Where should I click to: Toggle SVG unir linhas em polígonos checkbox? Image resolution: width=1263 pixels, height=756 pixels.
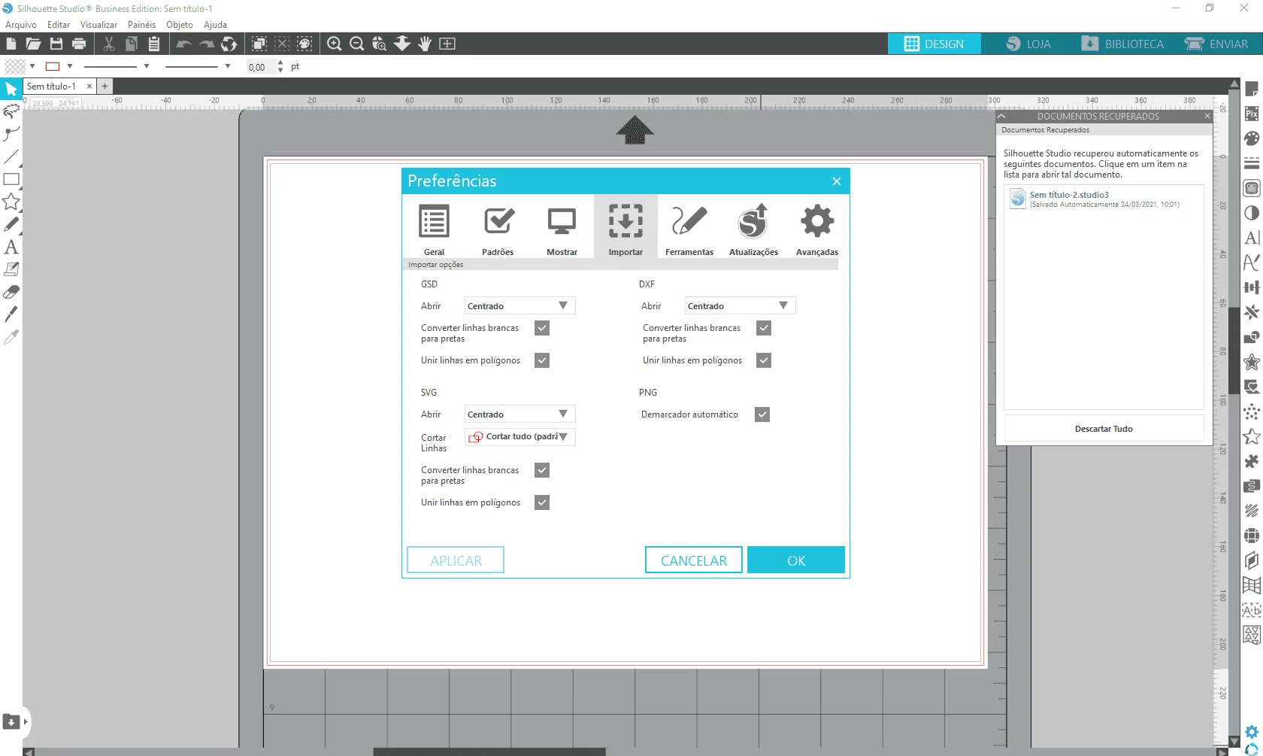[542, 502]
